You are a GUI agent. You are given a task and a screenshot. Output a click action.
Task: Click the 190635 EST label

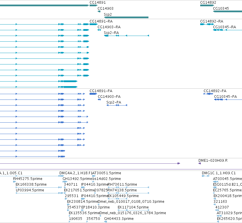(x=76, y=219)
